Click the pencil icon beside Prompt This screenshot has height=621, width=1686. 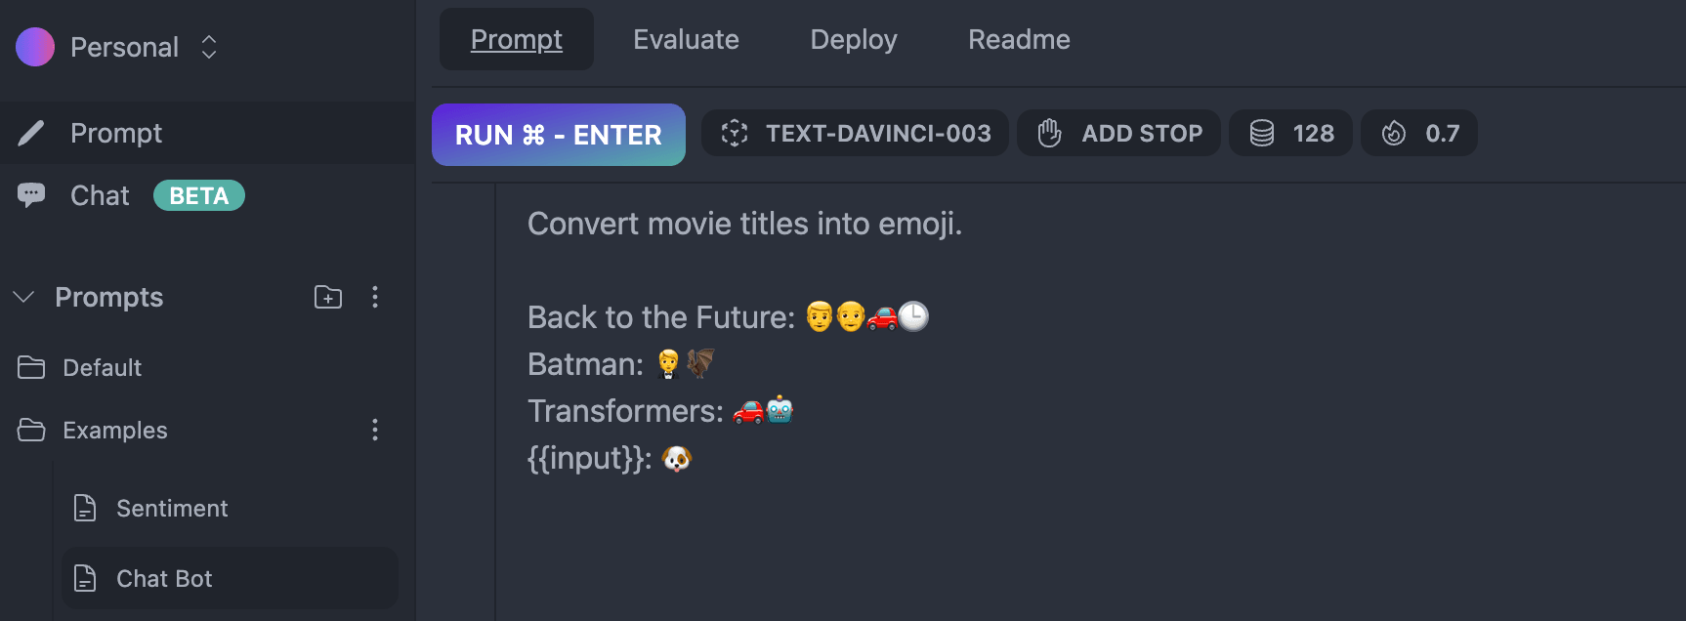tap(31, 133)
